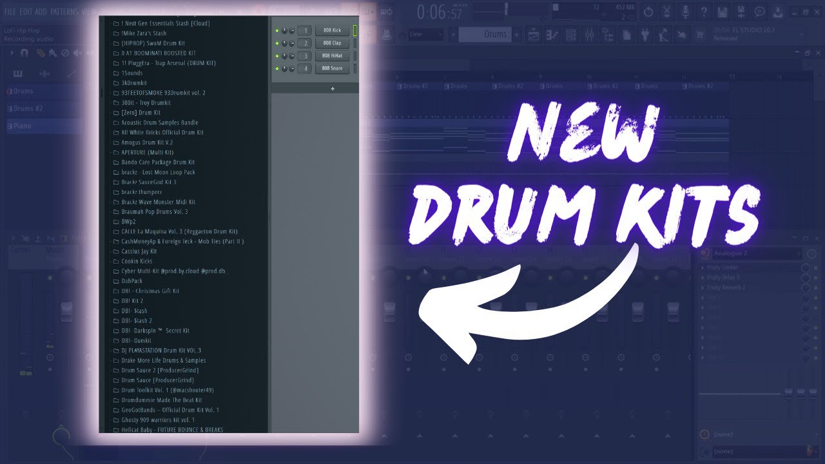Click the folder icon of DabPack

[116, 281]
